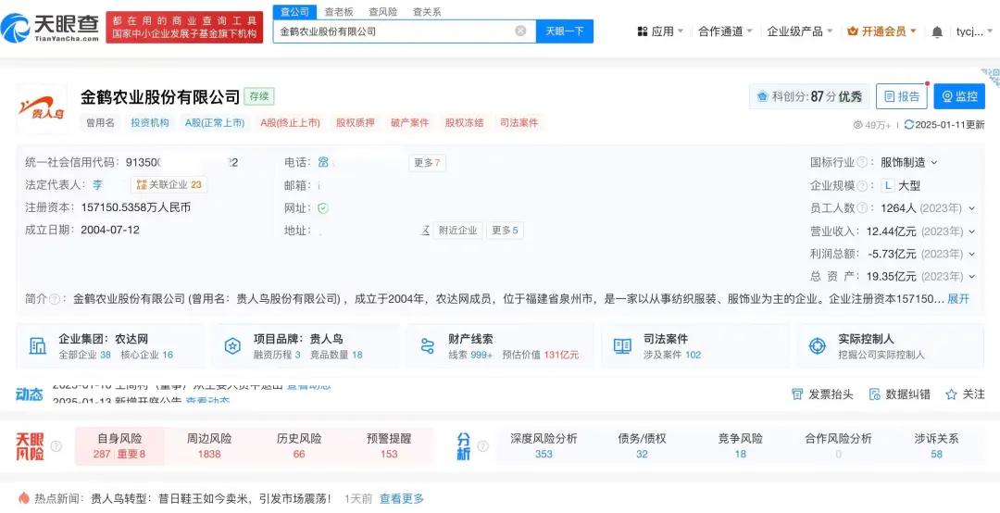This screenshot has height=513, width=1000.
Task: Click the help icon next to 分析
Action: point(482,446)
